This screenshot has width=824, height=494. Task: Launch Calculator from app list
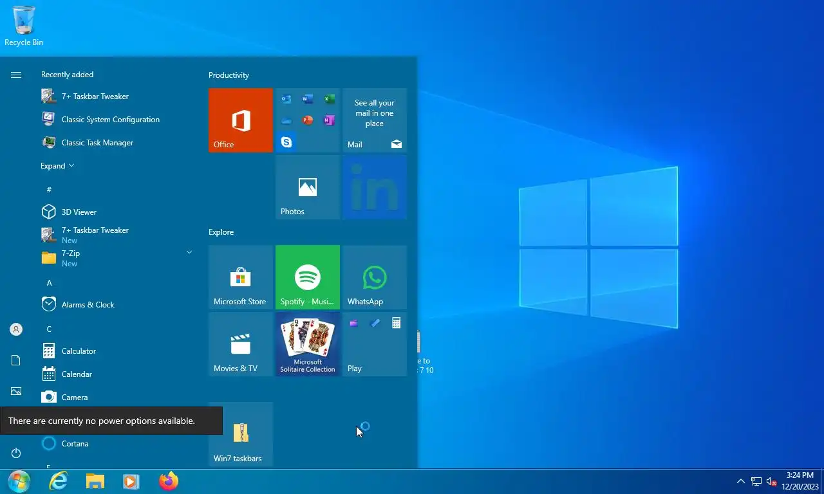(x=116, y=351)
